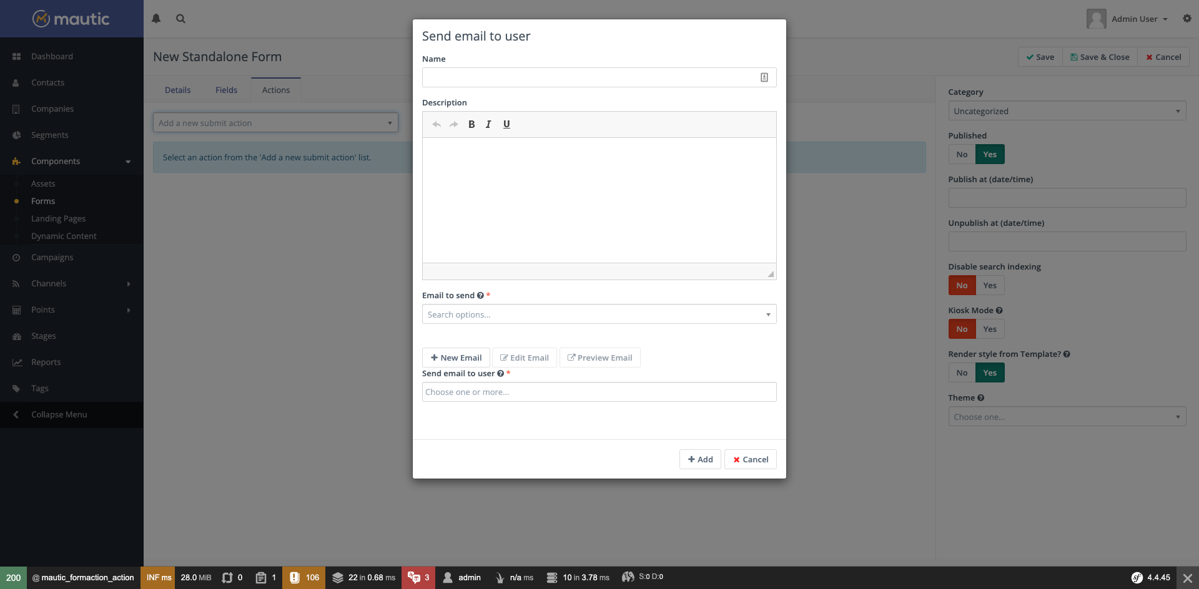Click the New Email button
Screen dimensions: 1199x589
click(x=456, y=357)
